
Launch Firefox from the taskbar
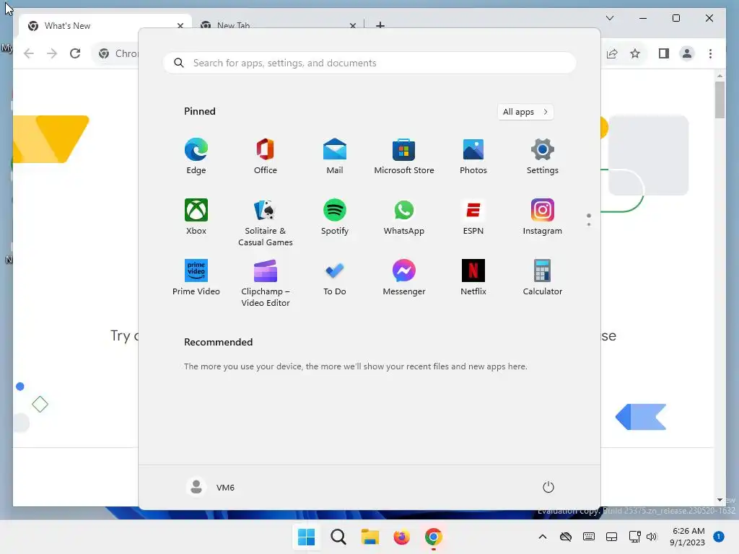coord(401,537)
